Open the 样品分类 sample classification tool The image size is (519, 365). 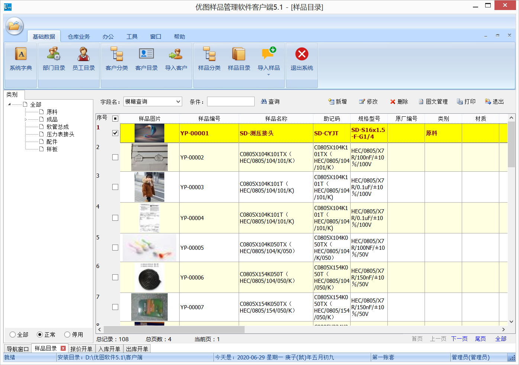[209, 59]
